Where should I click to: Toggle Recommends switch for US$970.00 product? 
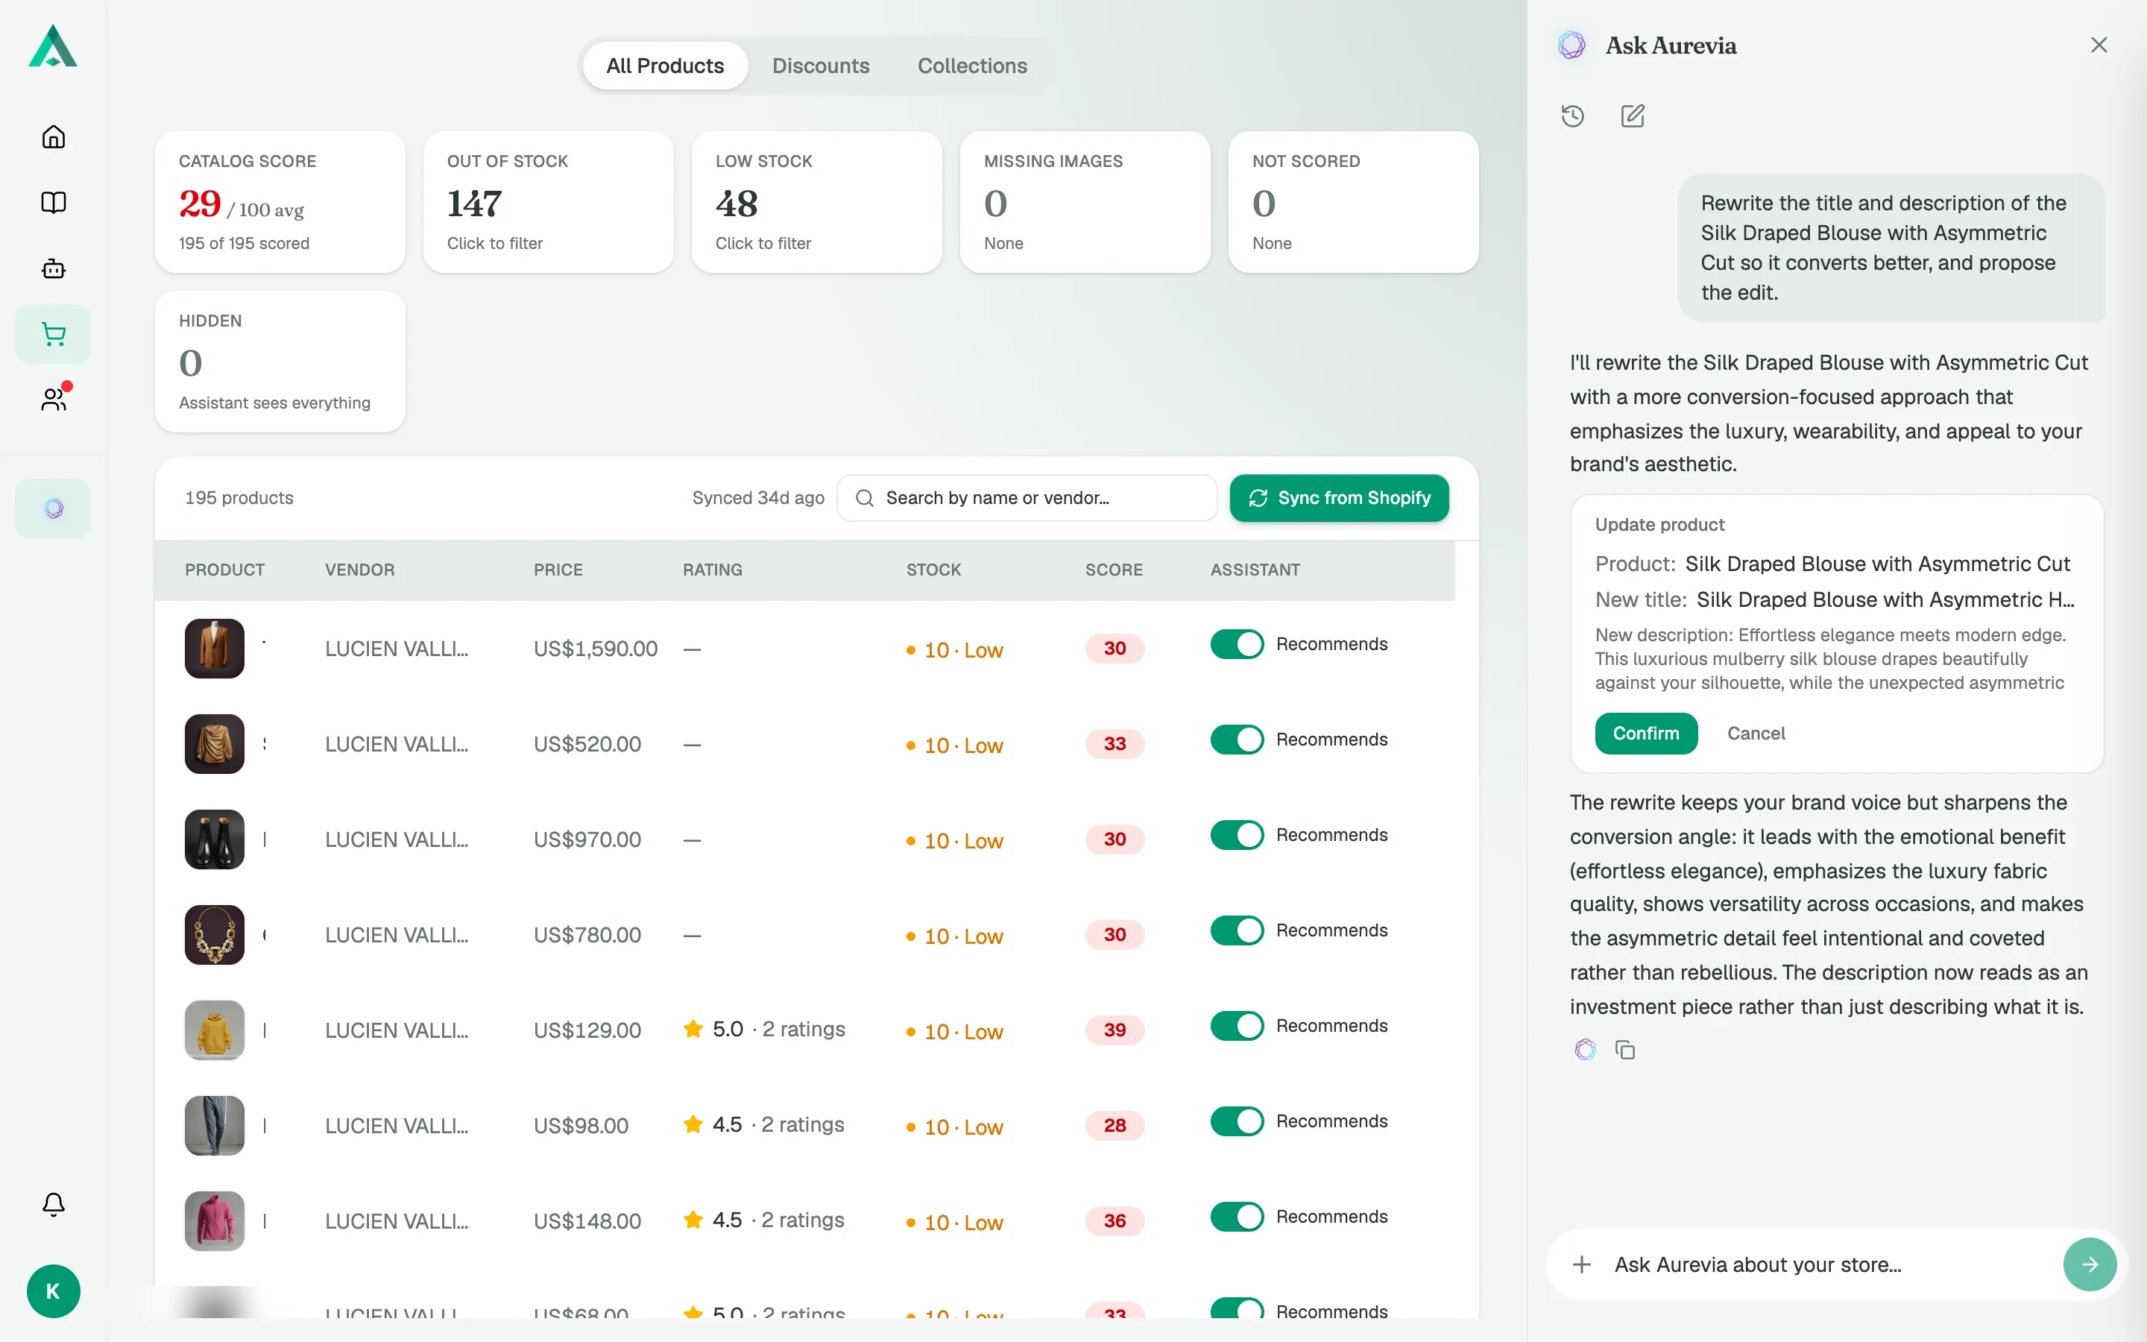pyautogui.click(x=1237, y=835)
